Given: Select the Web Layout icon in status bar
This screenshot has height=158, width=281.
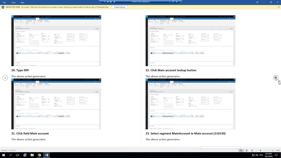Looking at the screenshot, I should click(252, 150).
